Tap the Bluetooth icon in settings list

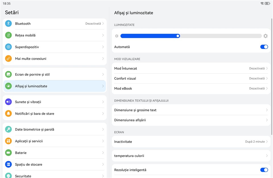pyautogui.click(x=9, y=24)
